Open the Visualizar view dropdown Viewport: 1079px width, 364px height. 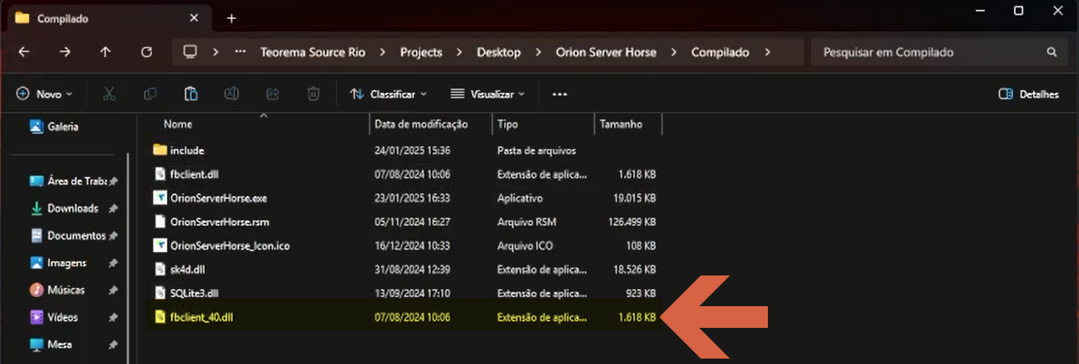[x=487, y=94]
